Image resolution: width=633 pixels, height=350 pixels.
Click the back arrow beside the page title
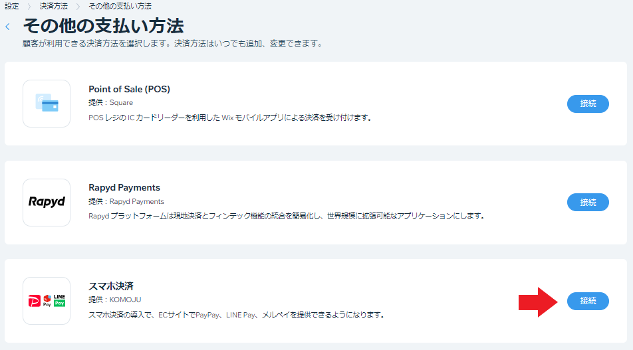pyautogui.click(x=8, y=27)
